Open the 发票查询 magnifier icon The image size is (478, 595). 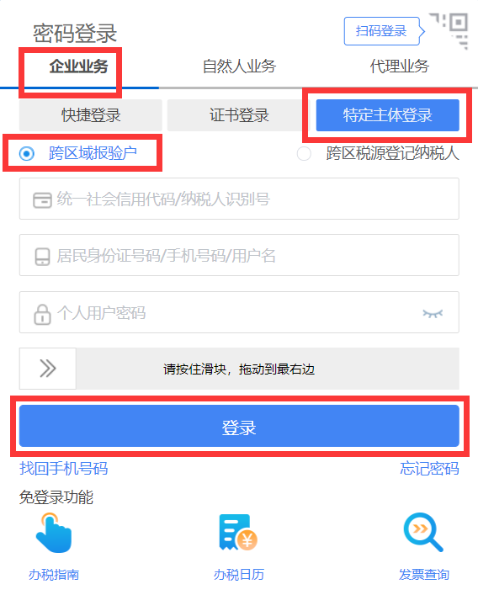click(x=423, y=533)
